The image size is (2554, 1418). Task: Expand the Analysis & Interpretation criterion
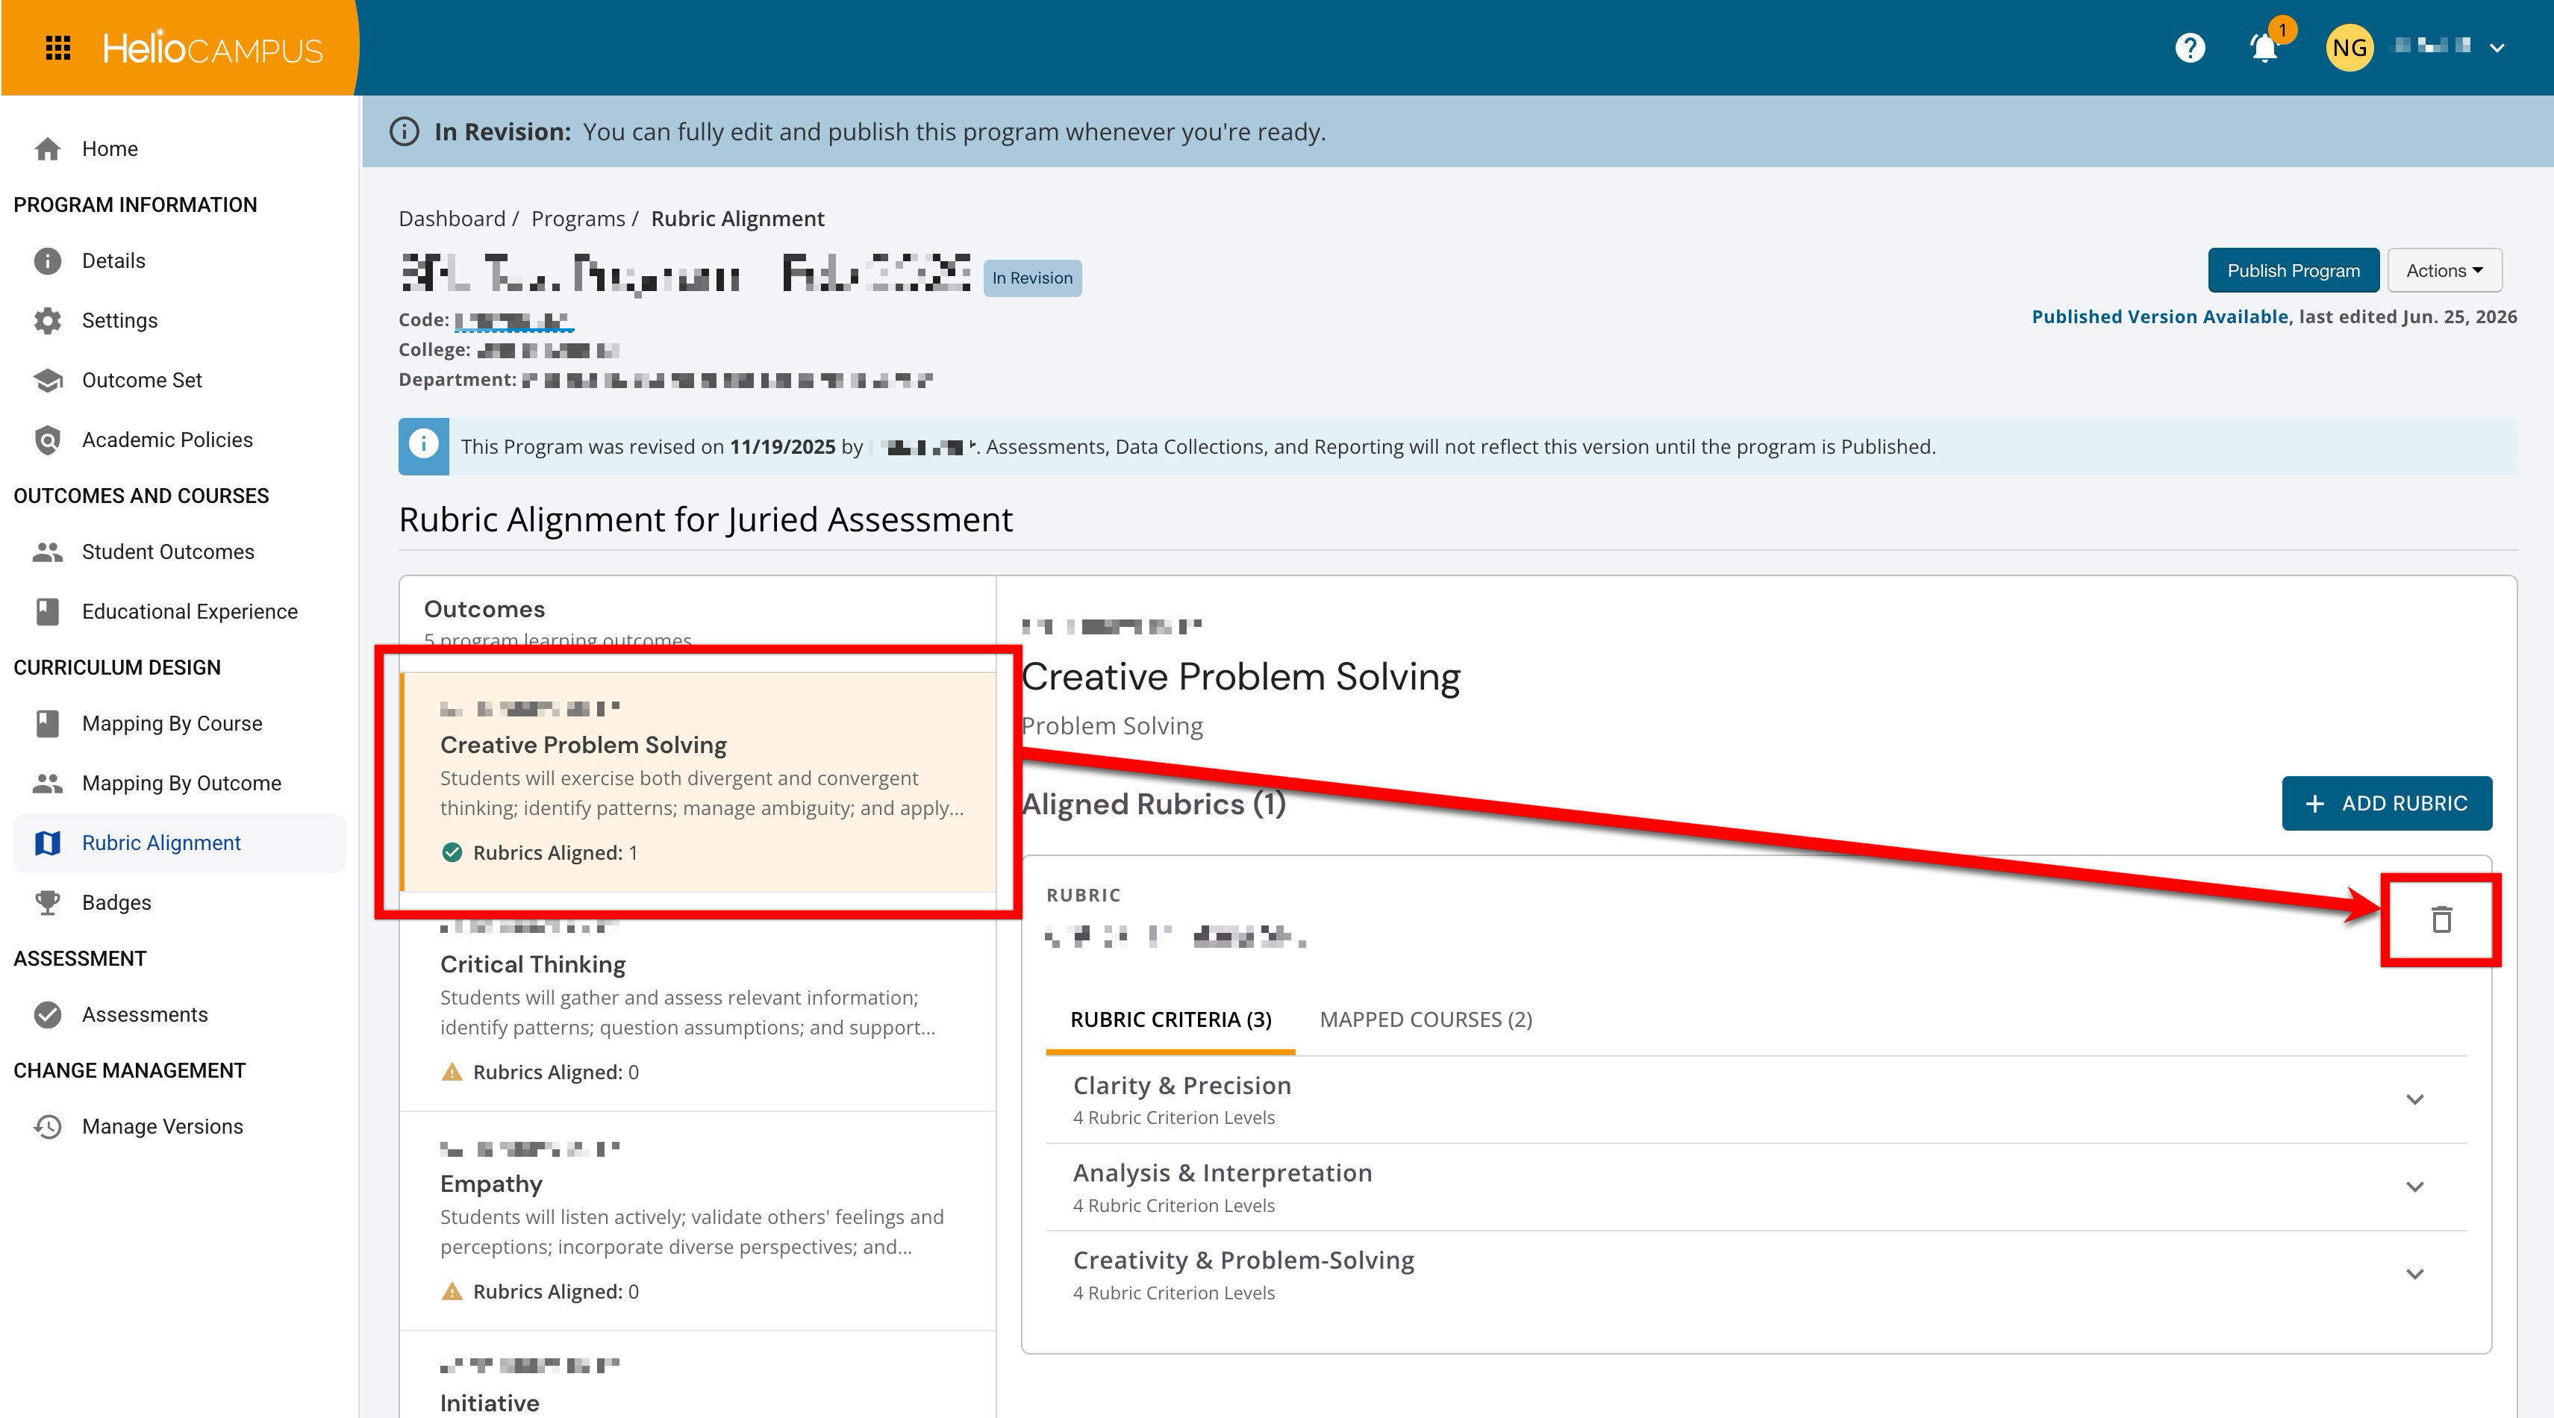[x=1756, y=1187]
